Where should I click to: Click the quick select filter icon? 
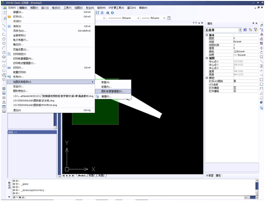[256, 30]
